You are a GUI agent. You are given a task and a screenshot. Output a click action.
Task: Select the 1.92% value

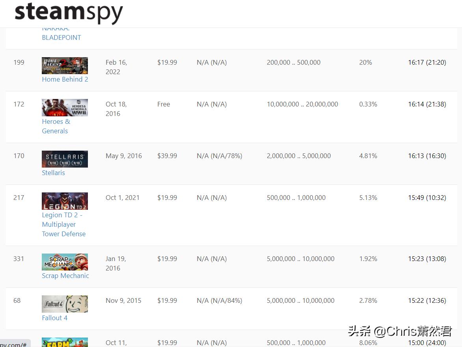point(368,259)
